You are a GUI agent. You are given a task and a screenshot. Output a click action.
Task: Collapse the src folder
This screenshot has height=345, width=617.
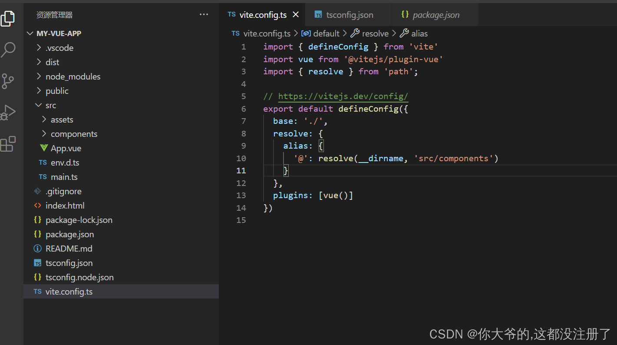tap(39, 105)
